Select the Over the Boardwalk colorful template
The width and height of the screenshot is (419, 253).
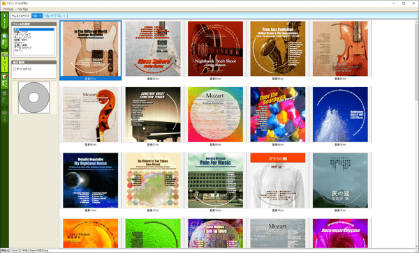278,114
